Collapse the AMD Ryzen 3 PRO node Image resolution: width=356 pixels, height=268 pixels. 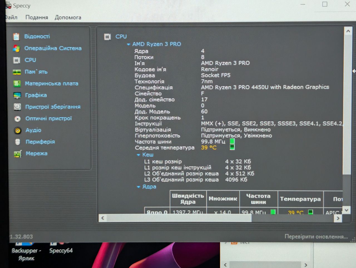[x=128, y=44]
